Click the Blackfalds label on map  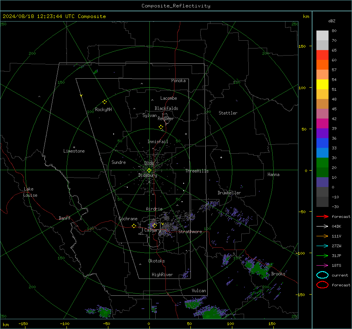pyautogui.click(x=166, y=108)
